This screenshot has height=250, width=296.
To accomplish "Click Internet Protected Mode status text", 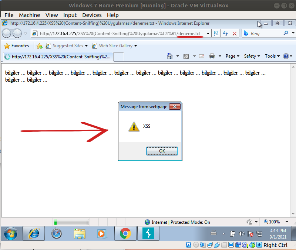I will 181,222.
